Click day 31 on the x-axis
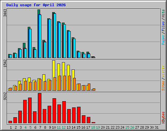The image size is (167, 131). tap(157, 127)
